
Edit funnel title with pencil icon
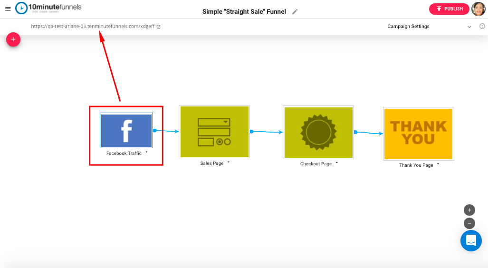pyautogui.click(x=295, y=12)
